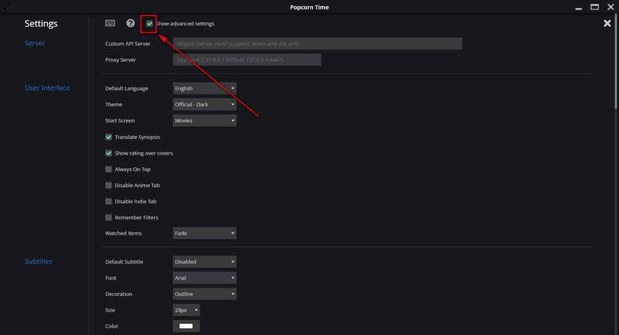Click the vertical scrollbar thumb
Image resolution: width=619 pixels, height=335 pixels.
pyautogui.click(x=615, y=62)
